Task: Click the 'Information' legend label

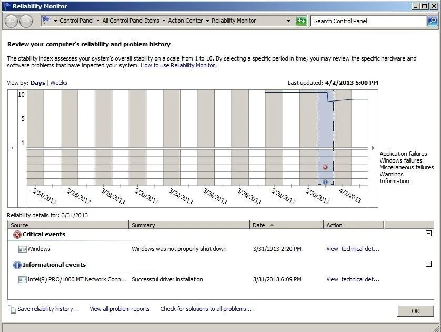Action: point(394,181)
